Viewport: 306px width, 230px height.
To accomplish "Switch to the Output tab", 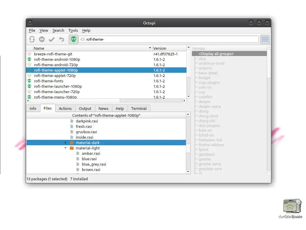I will (x=85, y=108).
